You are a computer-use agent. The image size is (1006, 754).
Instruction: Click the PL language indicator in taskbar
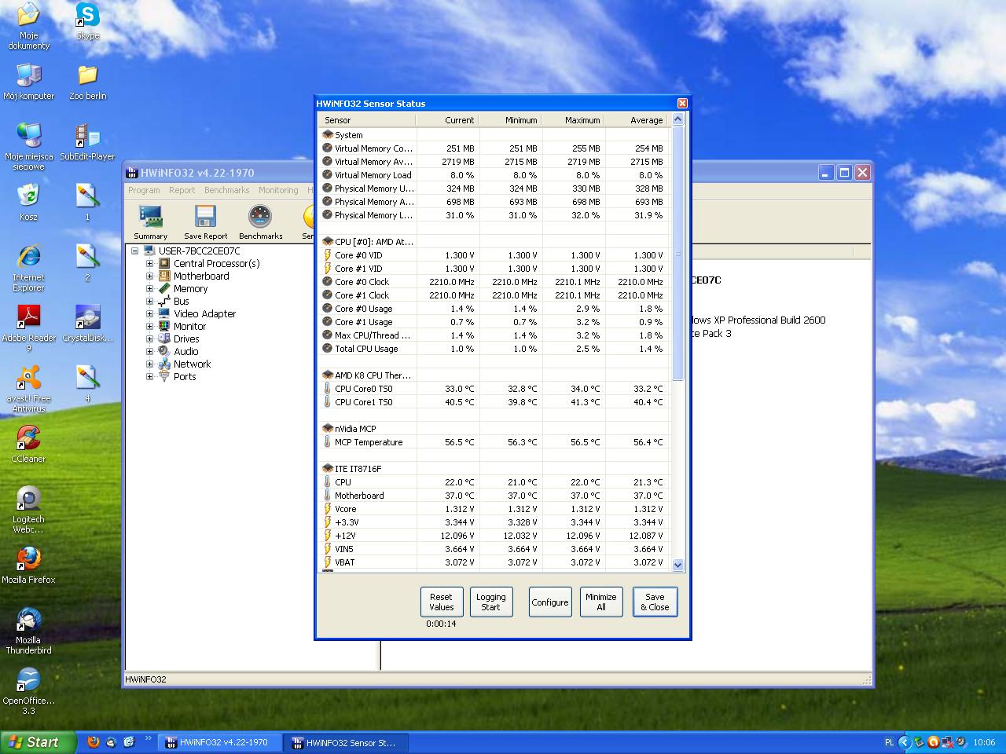[x=890, y=742]
